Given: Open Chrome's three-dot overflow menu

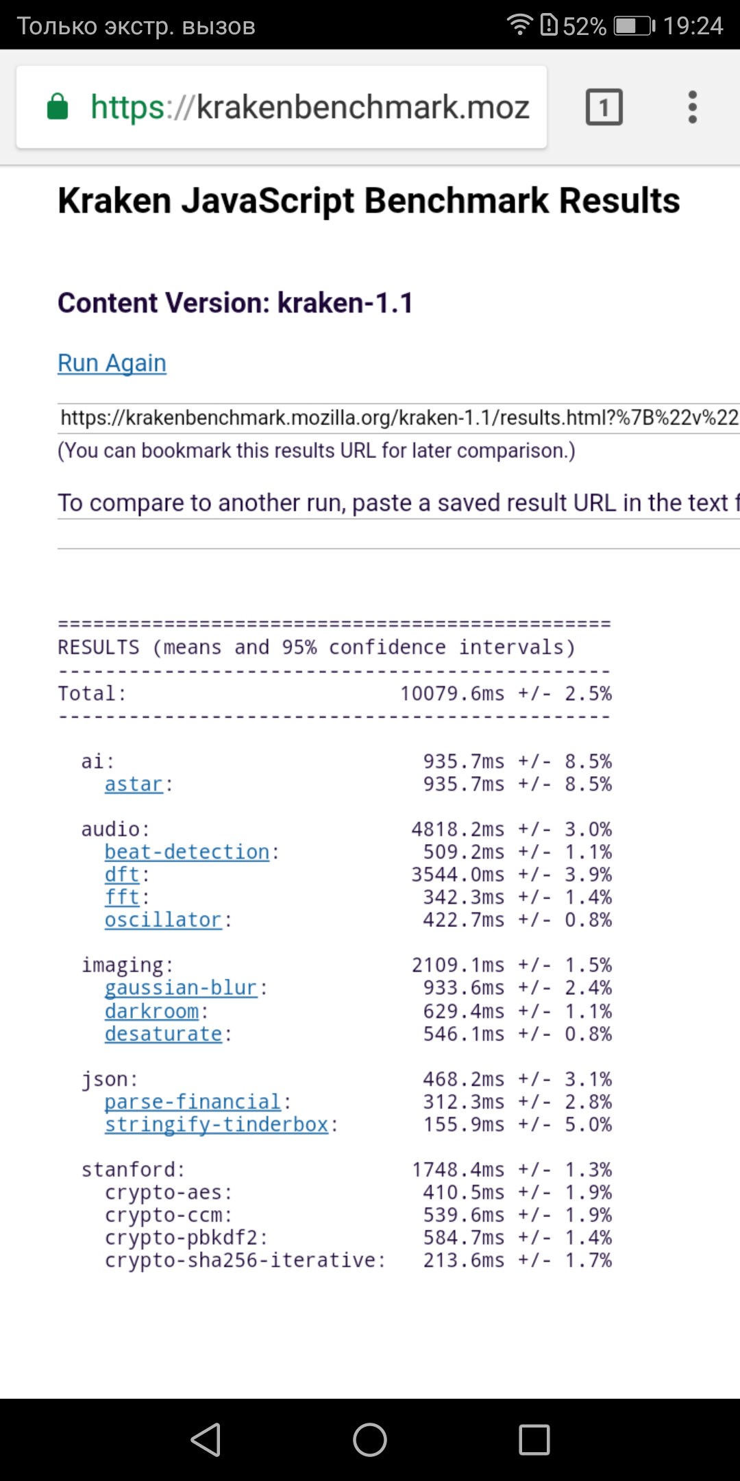Looking at the screenshot, I should point(692,107).
